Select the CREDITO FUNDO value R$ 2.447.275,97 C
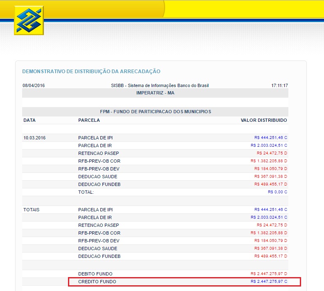The image size is (324, 291). point(269,282)
